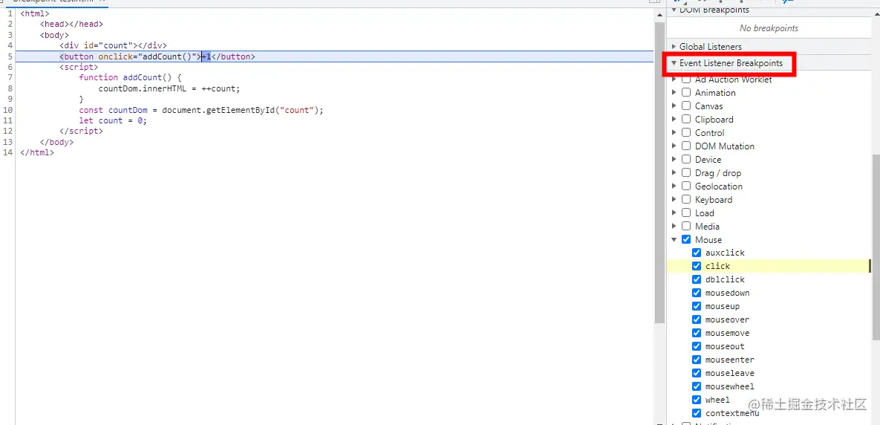Collapse the Mouse category arrow
This screenshot has width=880, height=425.
click(x=674, y=240)
